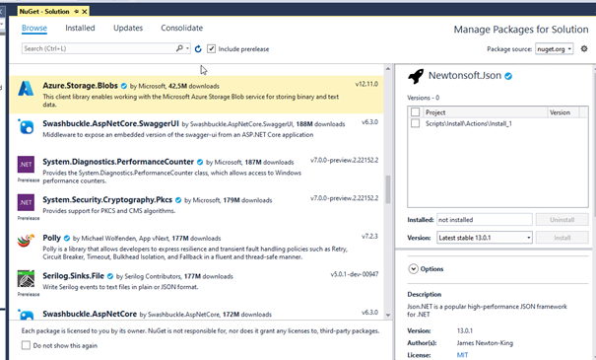The width and height of the screenshot is (596, 360).
Task: Click the Installed field showing not installed
Action: pyautogui.click(x=485, y=220)
